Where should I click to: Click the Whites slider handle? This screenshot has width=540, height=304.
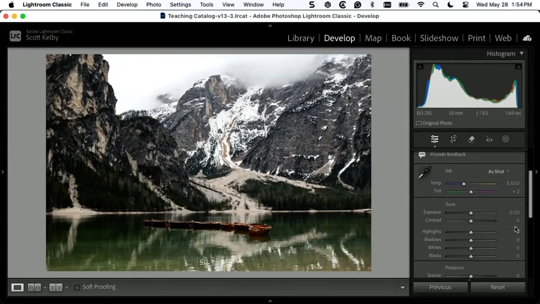click(471, 248)
